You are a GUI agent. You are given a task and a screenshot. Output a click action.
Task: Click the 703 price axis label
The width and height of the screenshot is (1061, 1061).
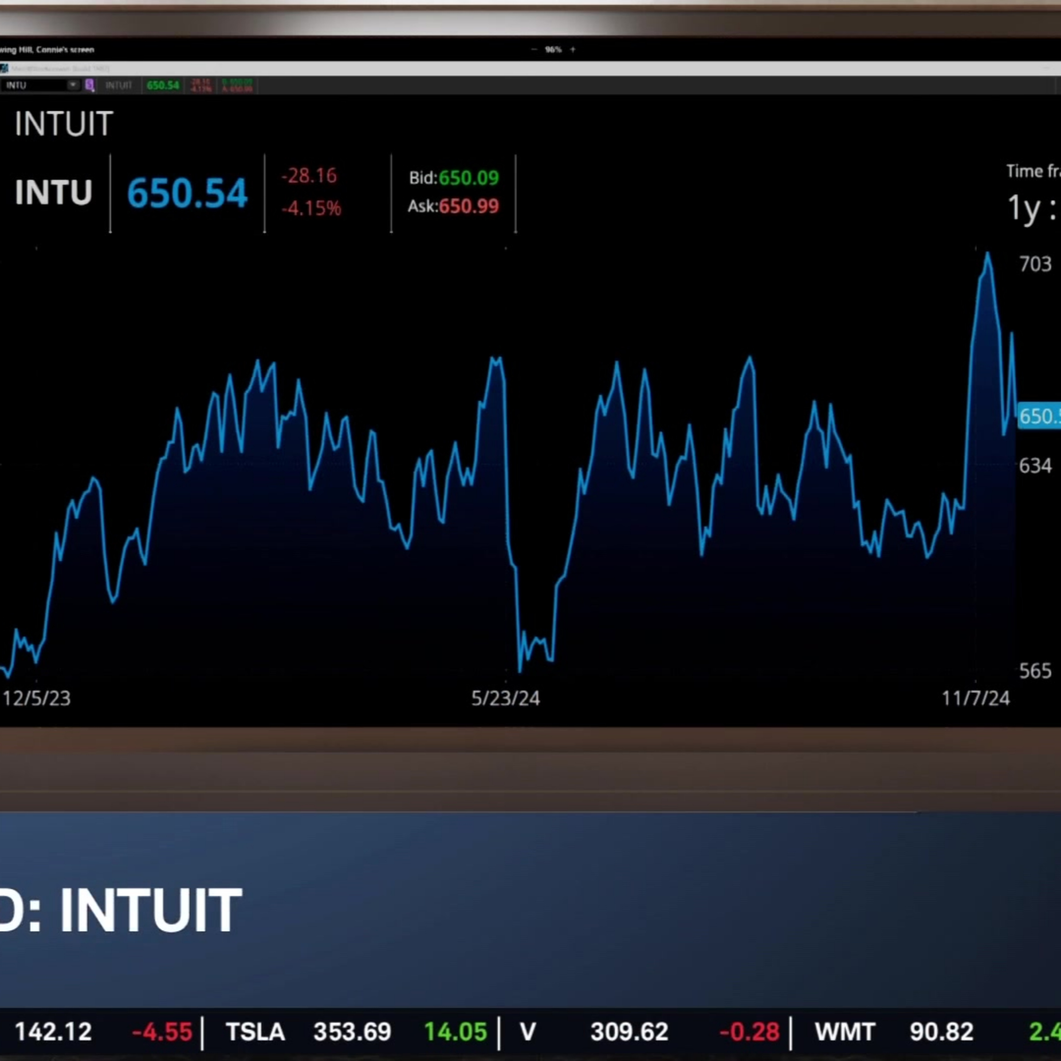point(1035,265)
